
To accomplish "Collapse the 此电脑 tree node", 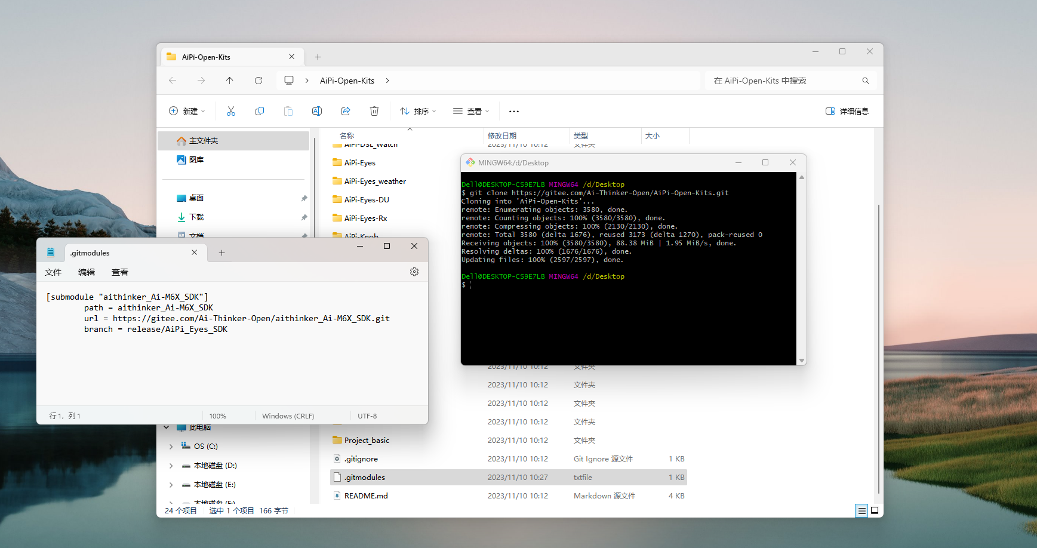I will (167, 427).
